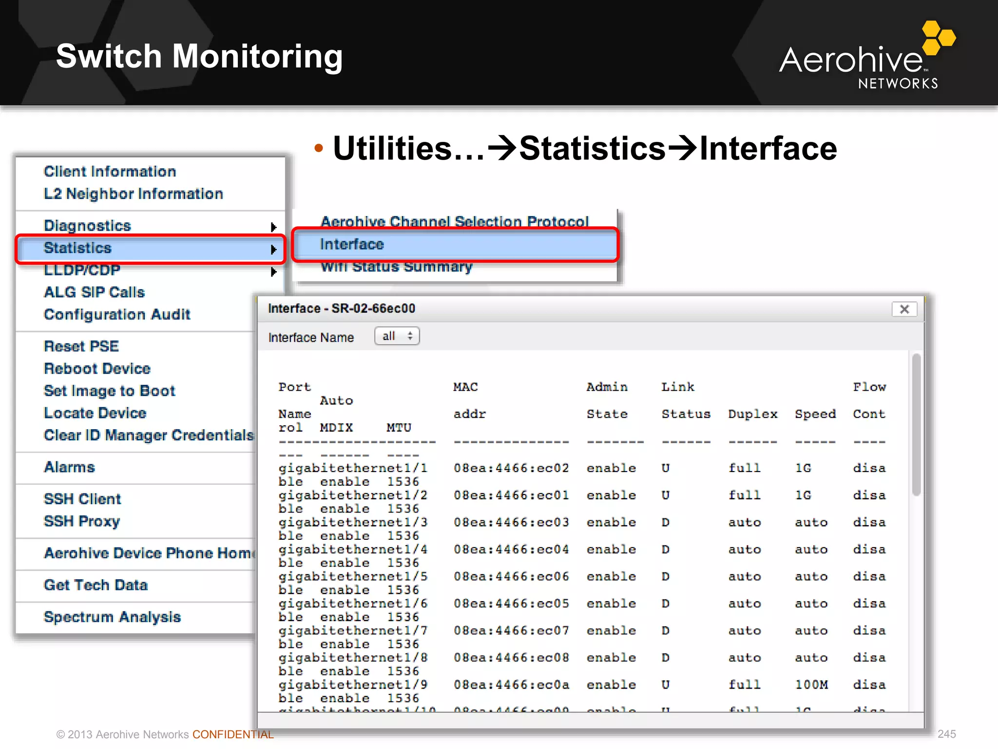
Task: Select Get Tech Data
Action: click(x=96, y=585)
